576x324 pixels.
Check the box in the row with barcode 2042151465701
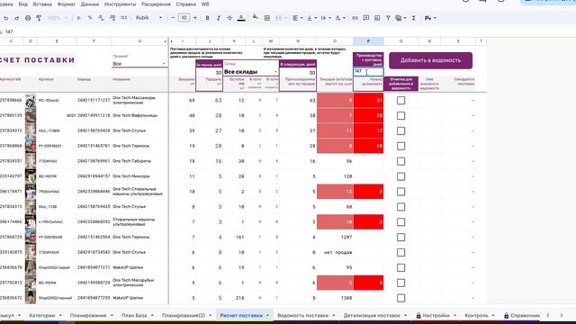point(400,146)
